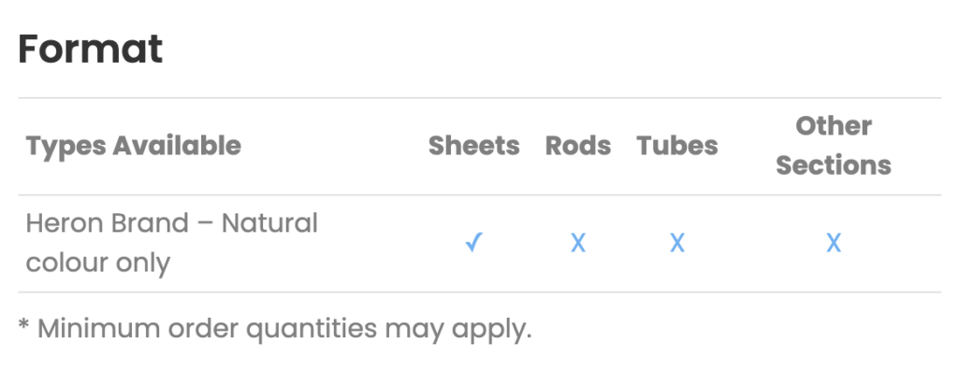
Task: Click the word Sections in the header
Action: tap(834, 165)
